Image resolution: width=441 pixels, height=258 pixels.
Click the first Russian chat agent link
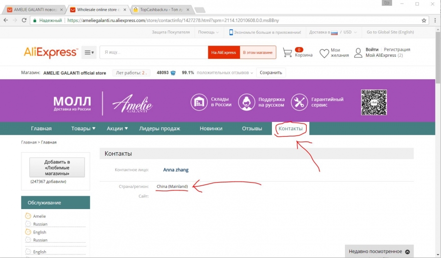pos(40,224)
